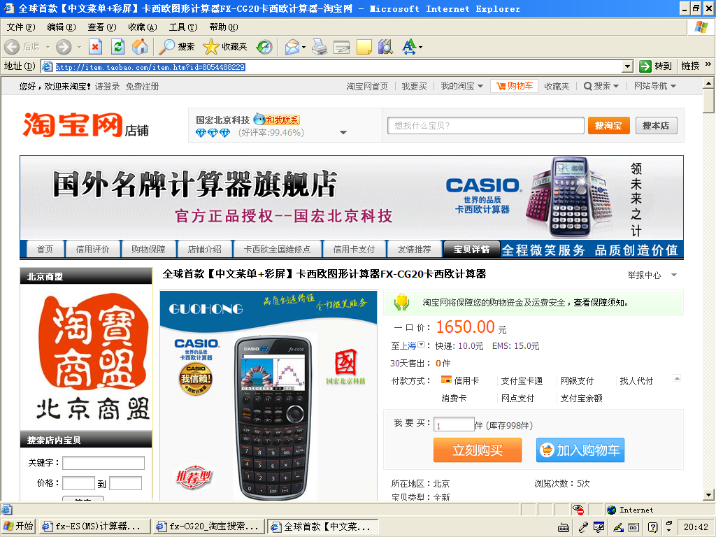
Task: Click the shopping guarantee trophy icon
Action: pyautogui.click(x=402, y=302)
